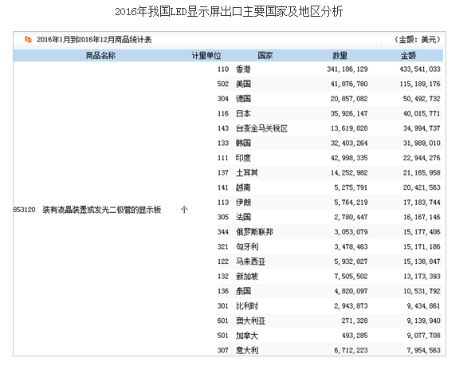Select product name 装有液晶装置或发光二极管的显示板

102,210
